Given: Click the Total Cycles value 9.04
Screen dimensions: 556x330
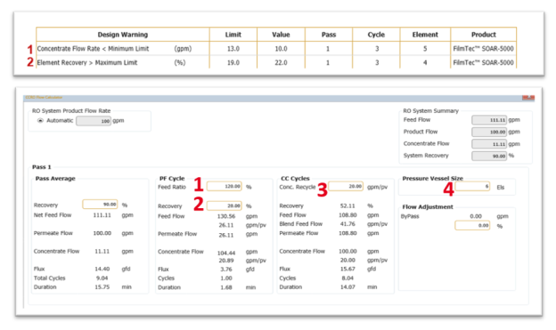Looking at the screenshot, I should (102, 278).
